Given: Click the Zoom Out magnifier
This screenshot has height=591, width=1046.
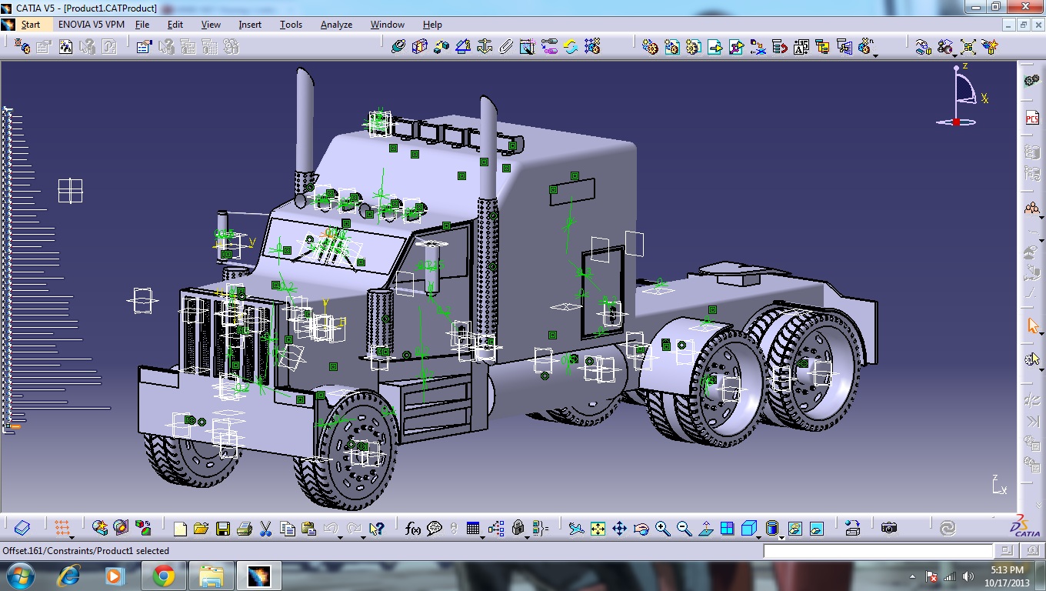Looking at the screenshot, I should click(684, 529).
